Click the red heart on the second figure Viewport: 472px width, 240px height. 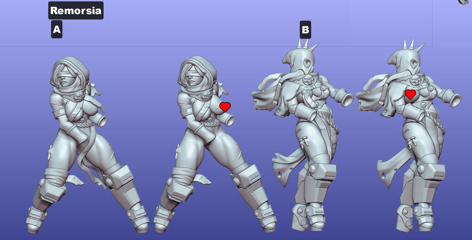[225, 107]
